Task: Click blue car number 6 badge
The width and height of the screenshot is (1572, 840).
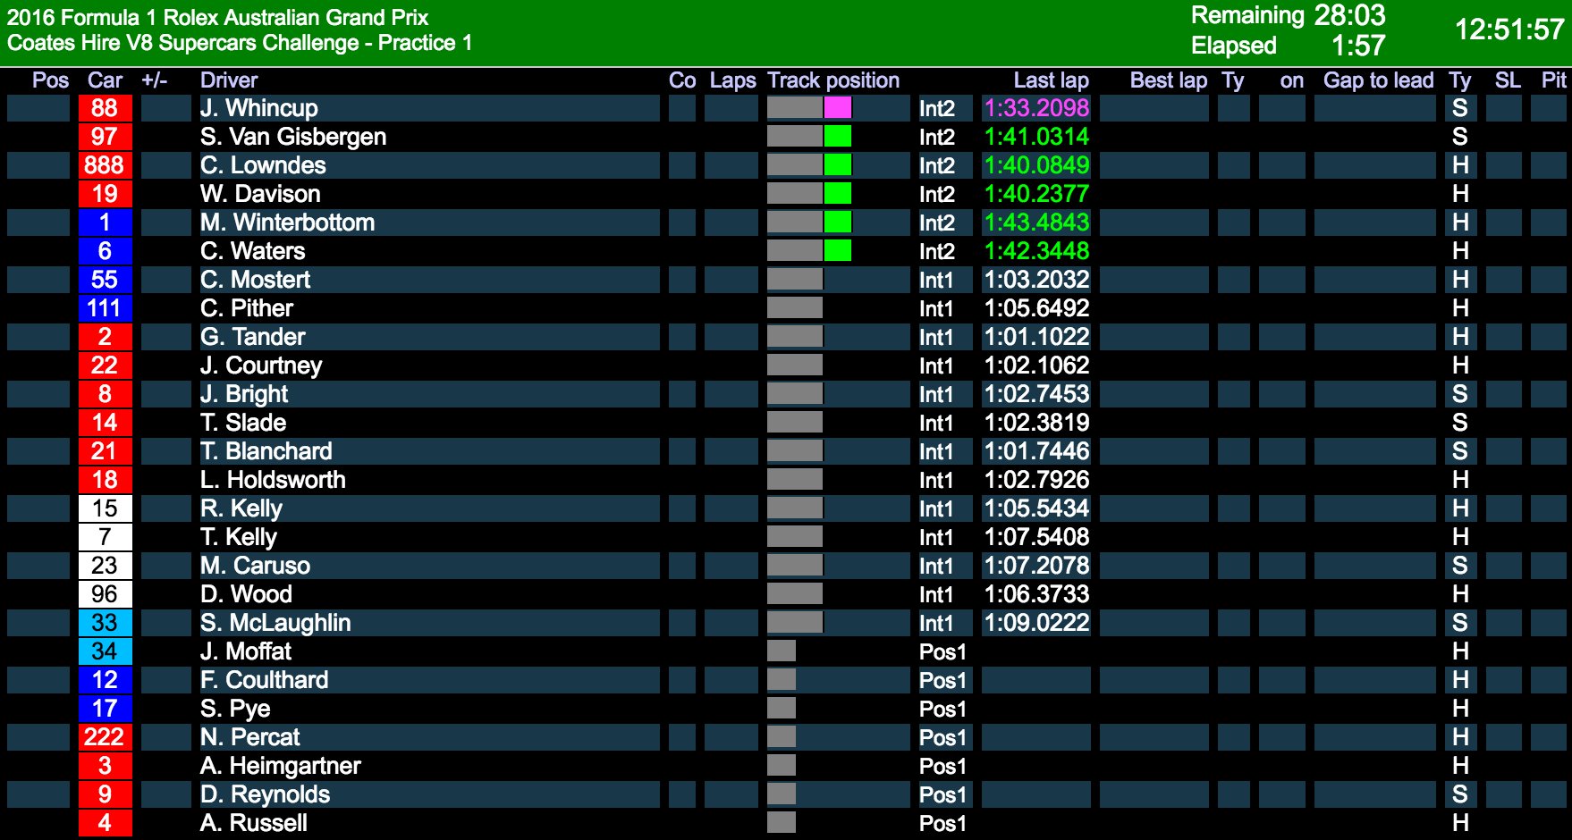Action: point(105,251)
